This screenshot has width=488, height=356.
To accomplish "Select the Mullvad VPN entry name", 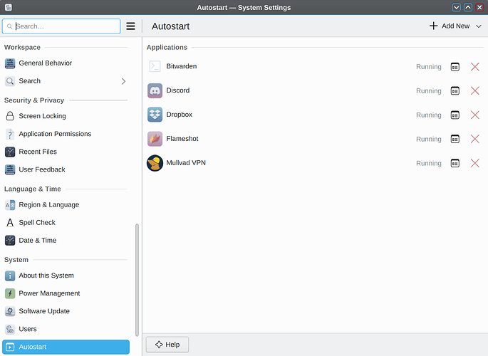I will click(x=186, y=163).
